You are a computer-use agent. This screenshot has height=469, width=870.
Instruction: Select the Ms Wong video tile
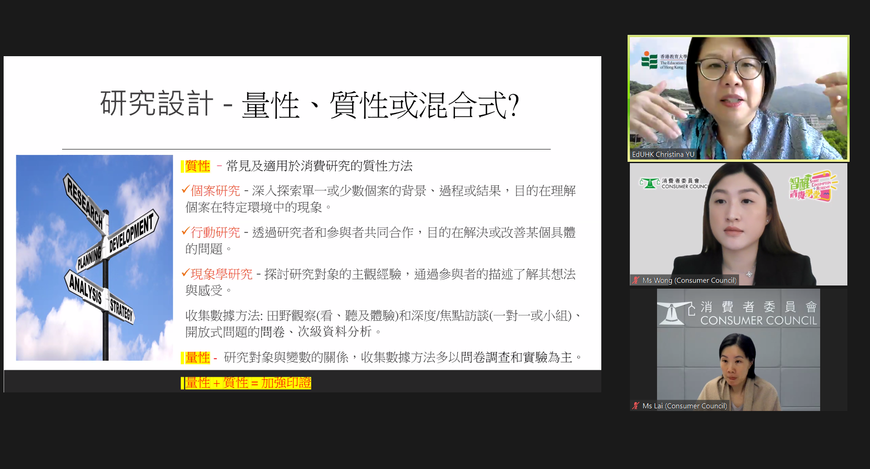[738, 224]
